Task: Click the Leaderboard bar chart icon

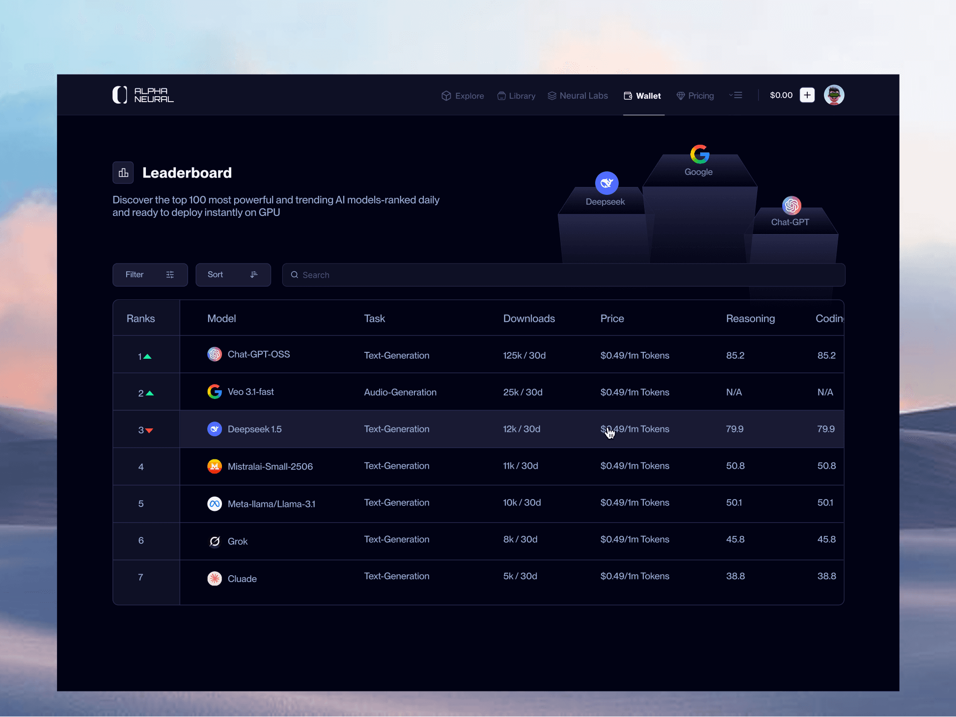Action: pos(123,173)
